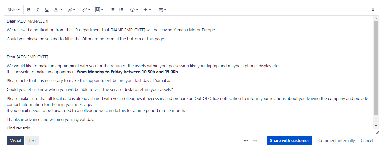
Task: Insert a numbered list
Action: click(121, 10)
